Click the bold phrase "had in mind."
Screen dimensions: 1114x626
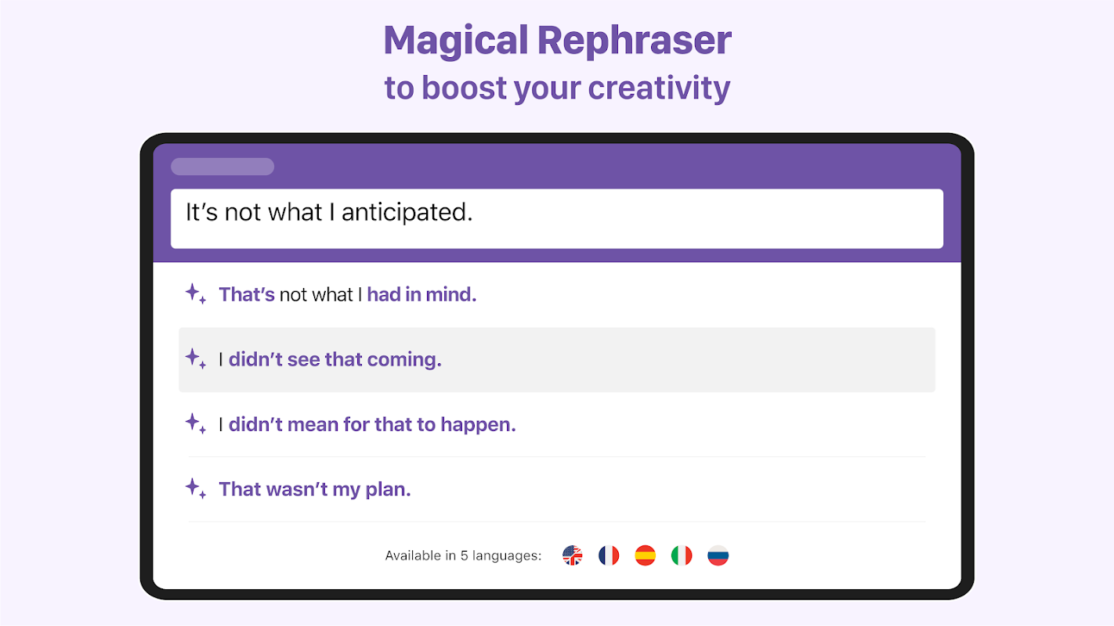click(x=421, y=294)
